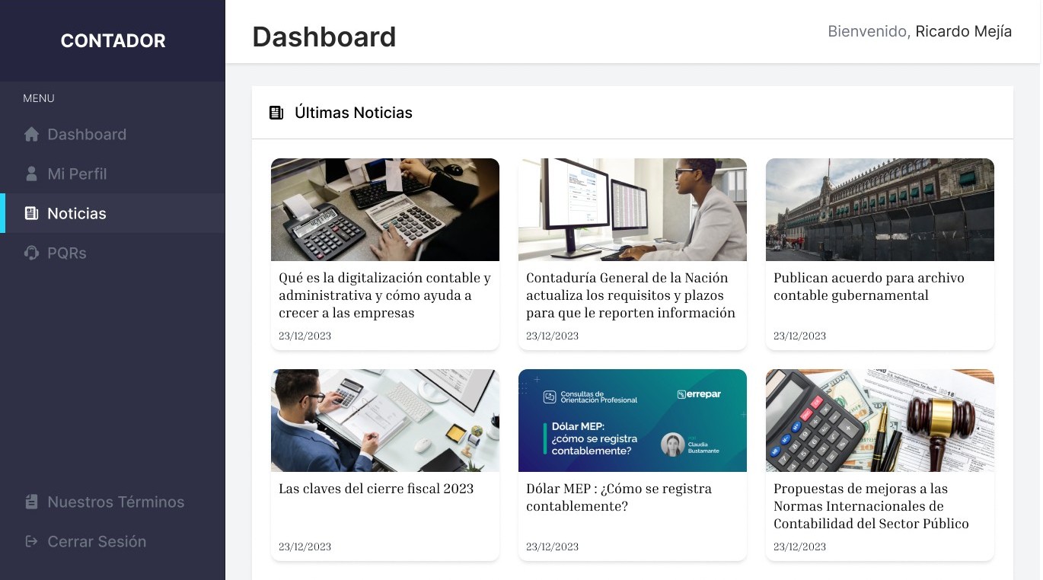
Task: Select PQRs in the sidebar
Action: (113, 253)
